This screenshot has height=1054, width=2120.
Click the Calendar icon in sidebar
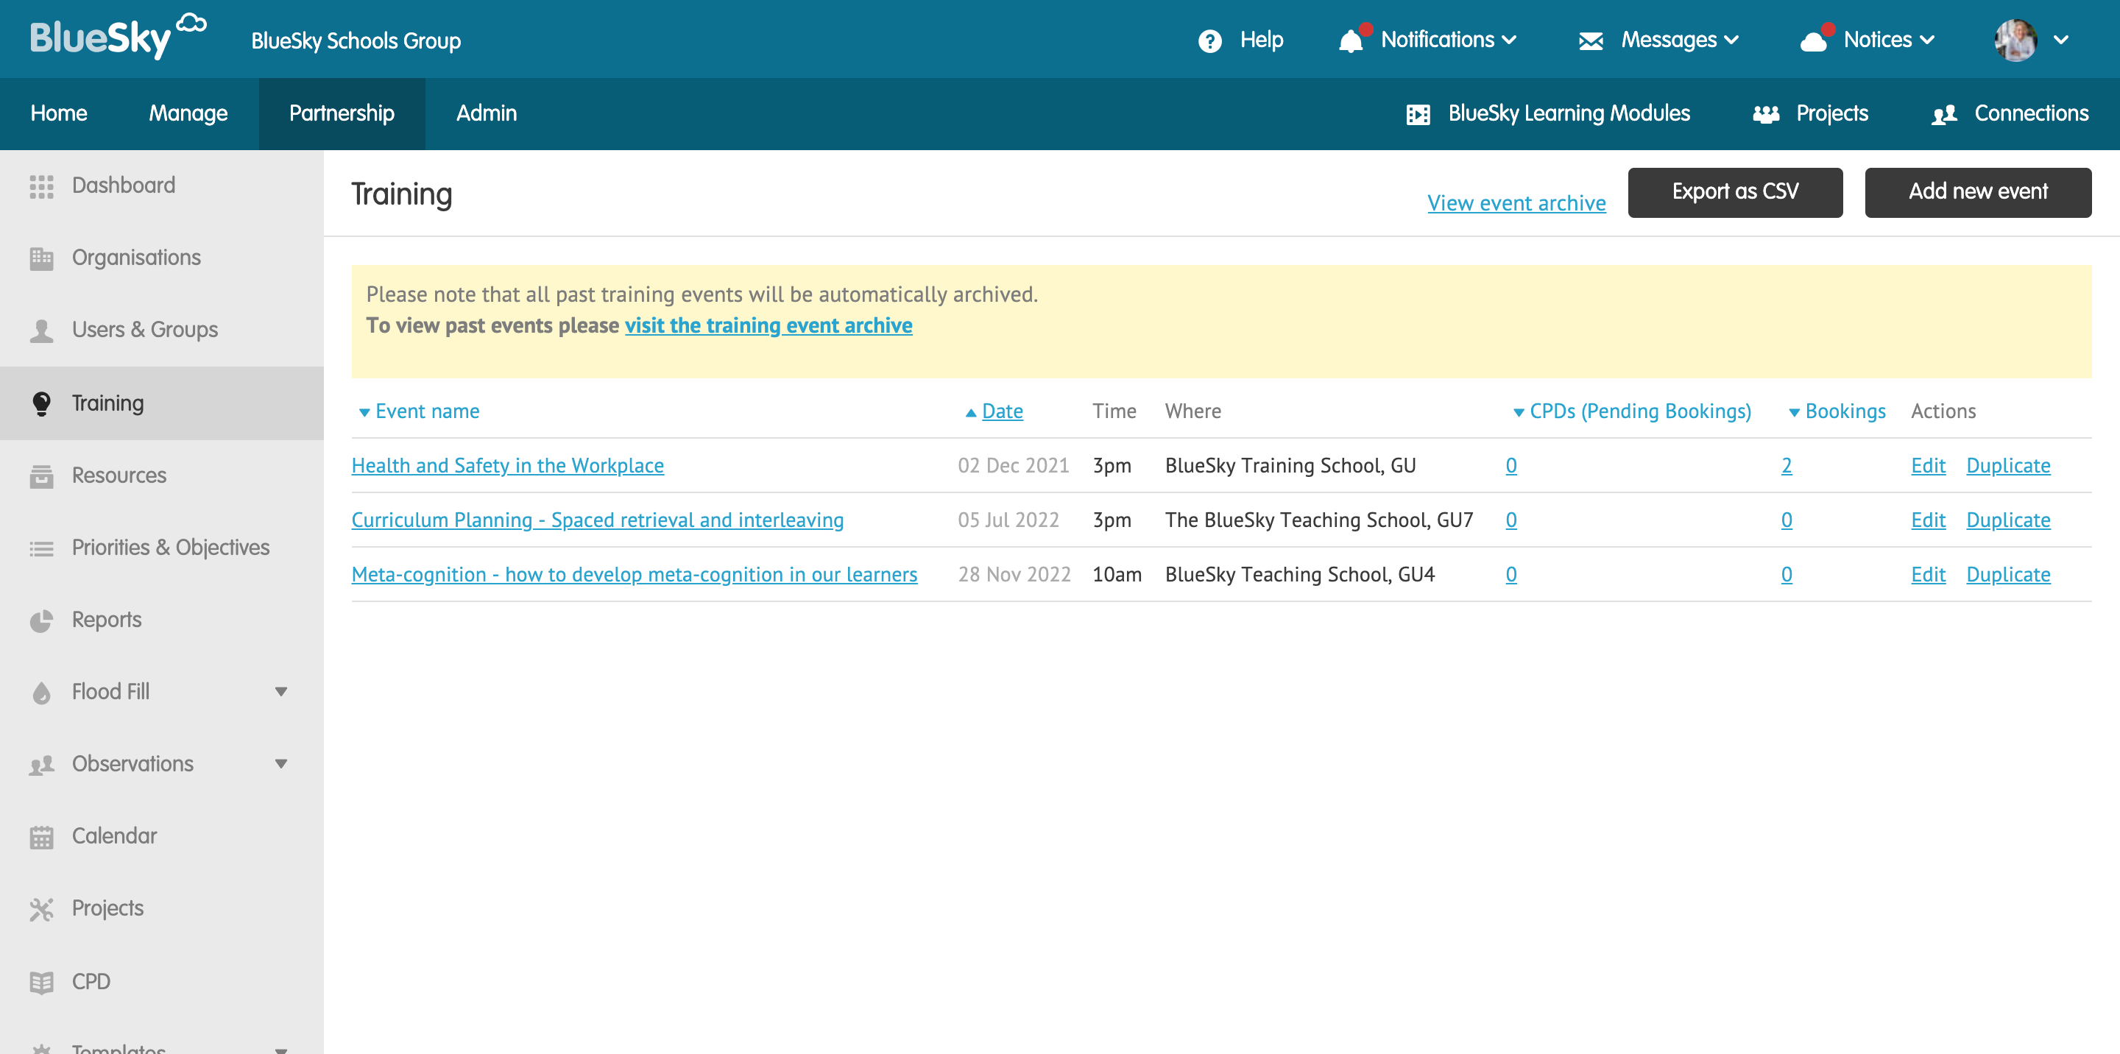[41, 837]
